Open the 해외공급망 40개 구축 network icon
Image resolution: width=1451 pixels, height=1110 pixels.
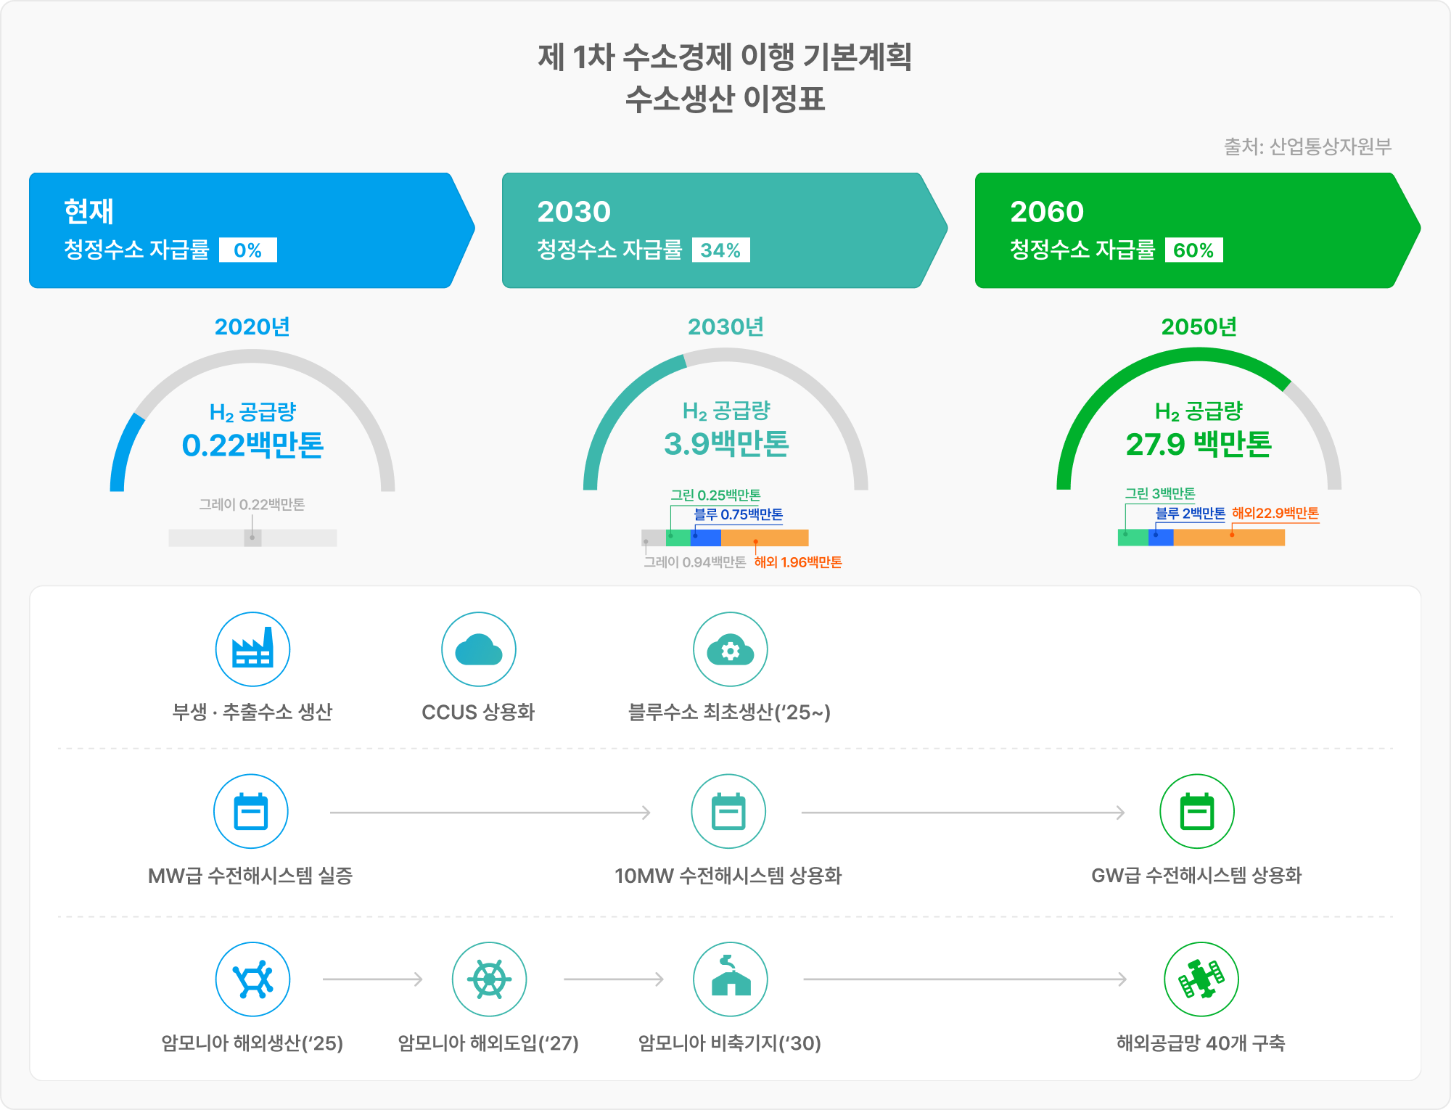click(1204, 979)
